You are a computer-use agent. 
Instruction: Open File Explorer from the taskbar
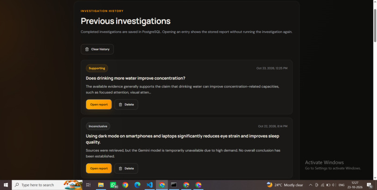(x=101, y=185)
